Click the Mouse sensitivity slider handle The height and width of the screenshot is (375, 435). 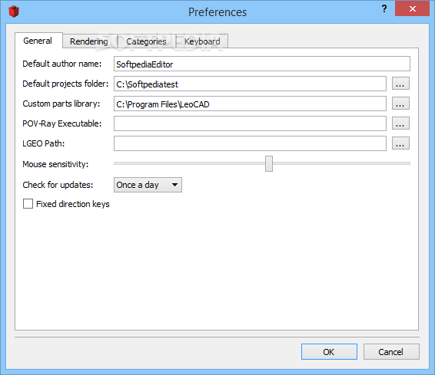click(x=269, y=163)
